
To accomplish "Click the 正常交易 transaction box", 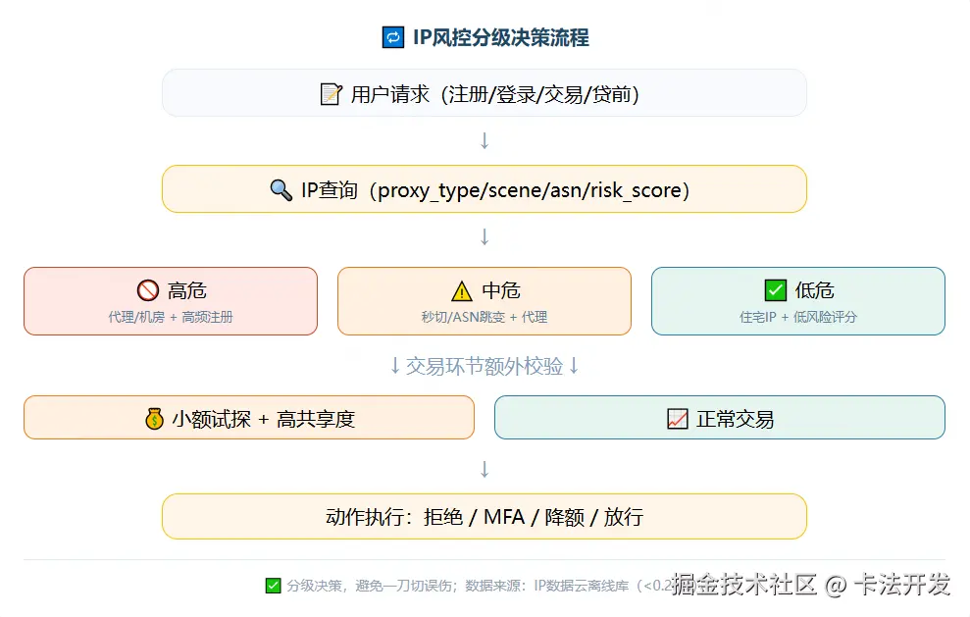I will click(x=719, y=417).
